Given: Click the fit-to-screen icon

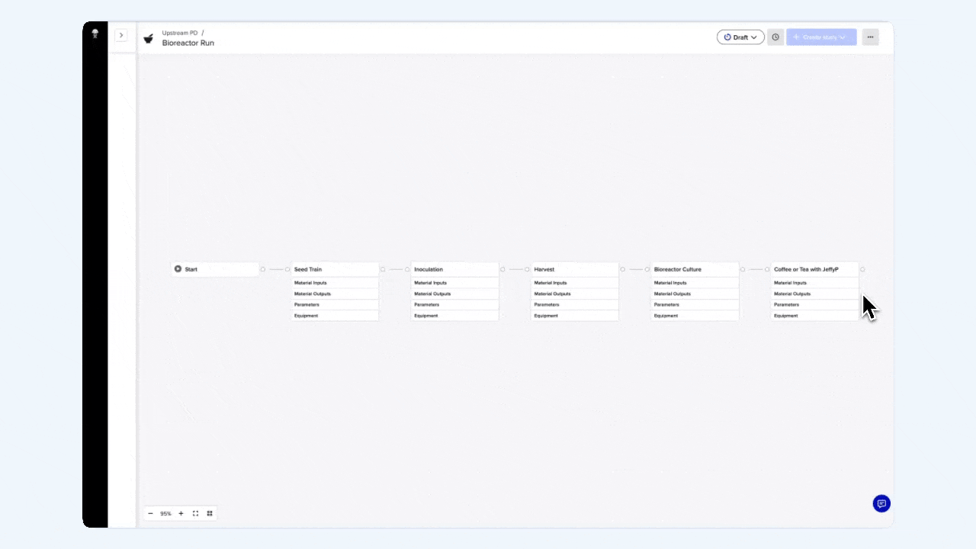Looking at the screenshot, I should pyautogui.click(x=195, y=514).
